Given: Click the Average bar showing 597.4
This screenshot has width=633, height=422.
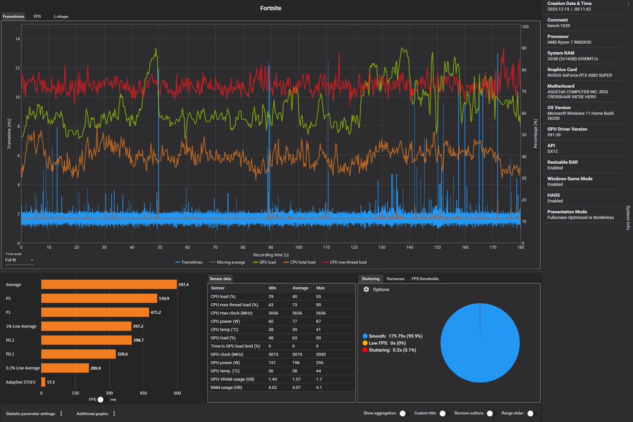Looking at the screenshot, I should point(109,285).
